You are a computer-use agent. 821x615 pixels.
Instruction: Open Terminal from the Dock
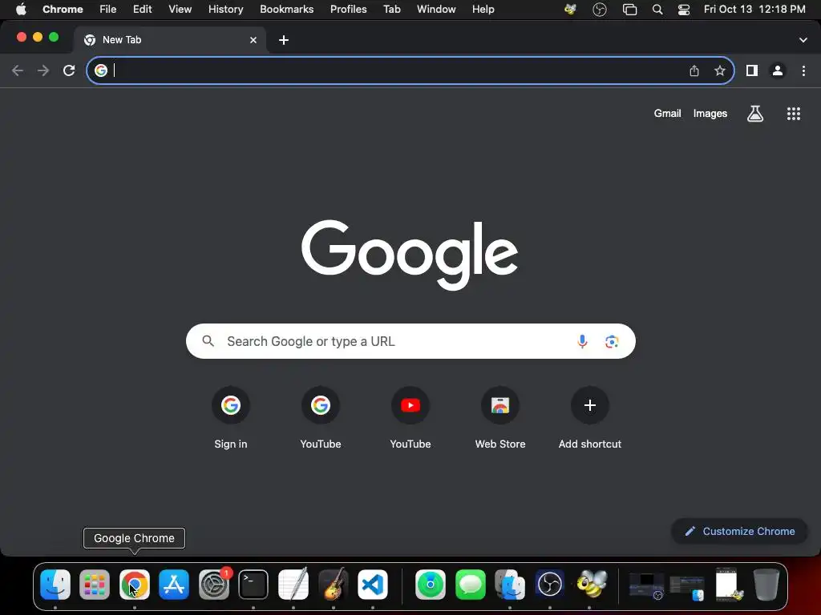point(253,584)
